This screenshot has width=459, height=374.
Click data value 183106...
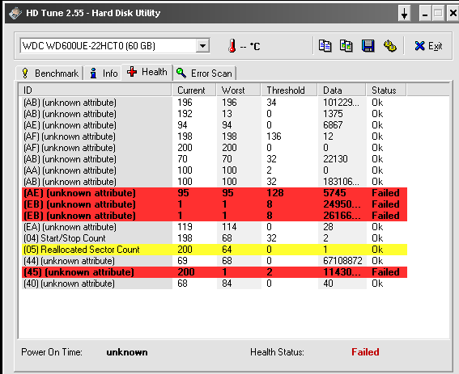(341, 182)
